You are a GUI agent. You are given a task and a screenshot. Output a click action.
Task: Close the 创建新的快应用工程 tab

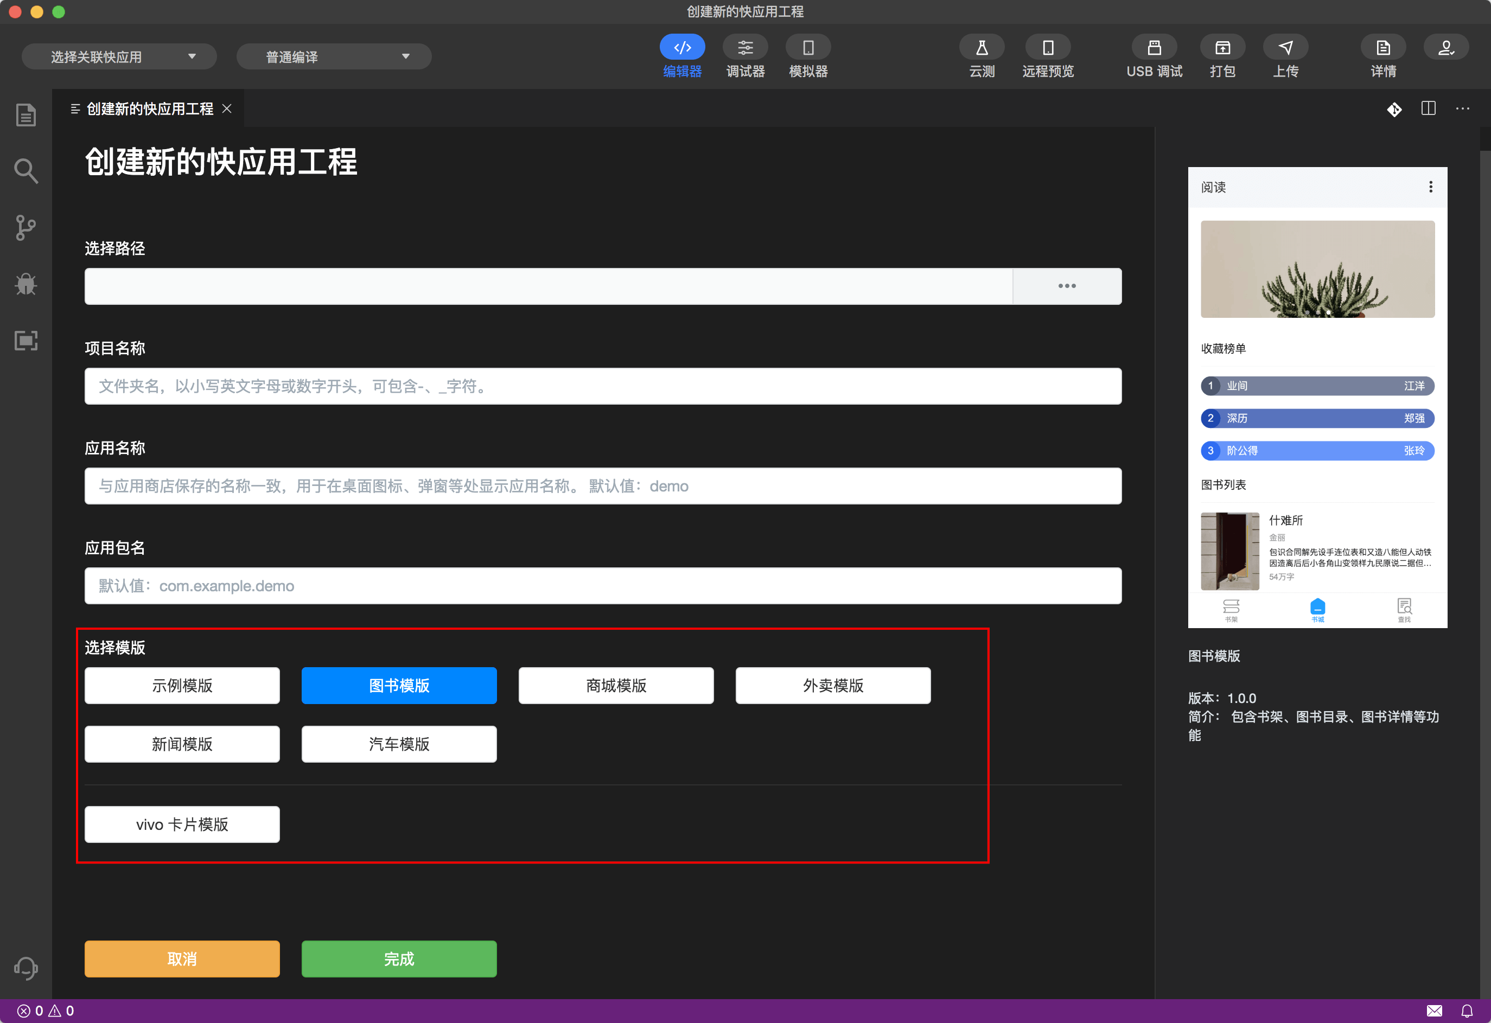coord(227,109)
